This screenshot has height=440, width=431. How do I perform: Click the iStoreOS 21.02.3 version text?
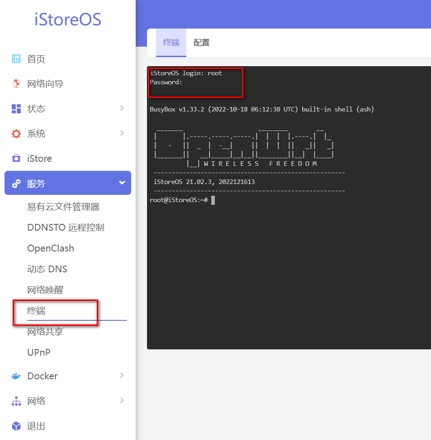pos(204,182)
